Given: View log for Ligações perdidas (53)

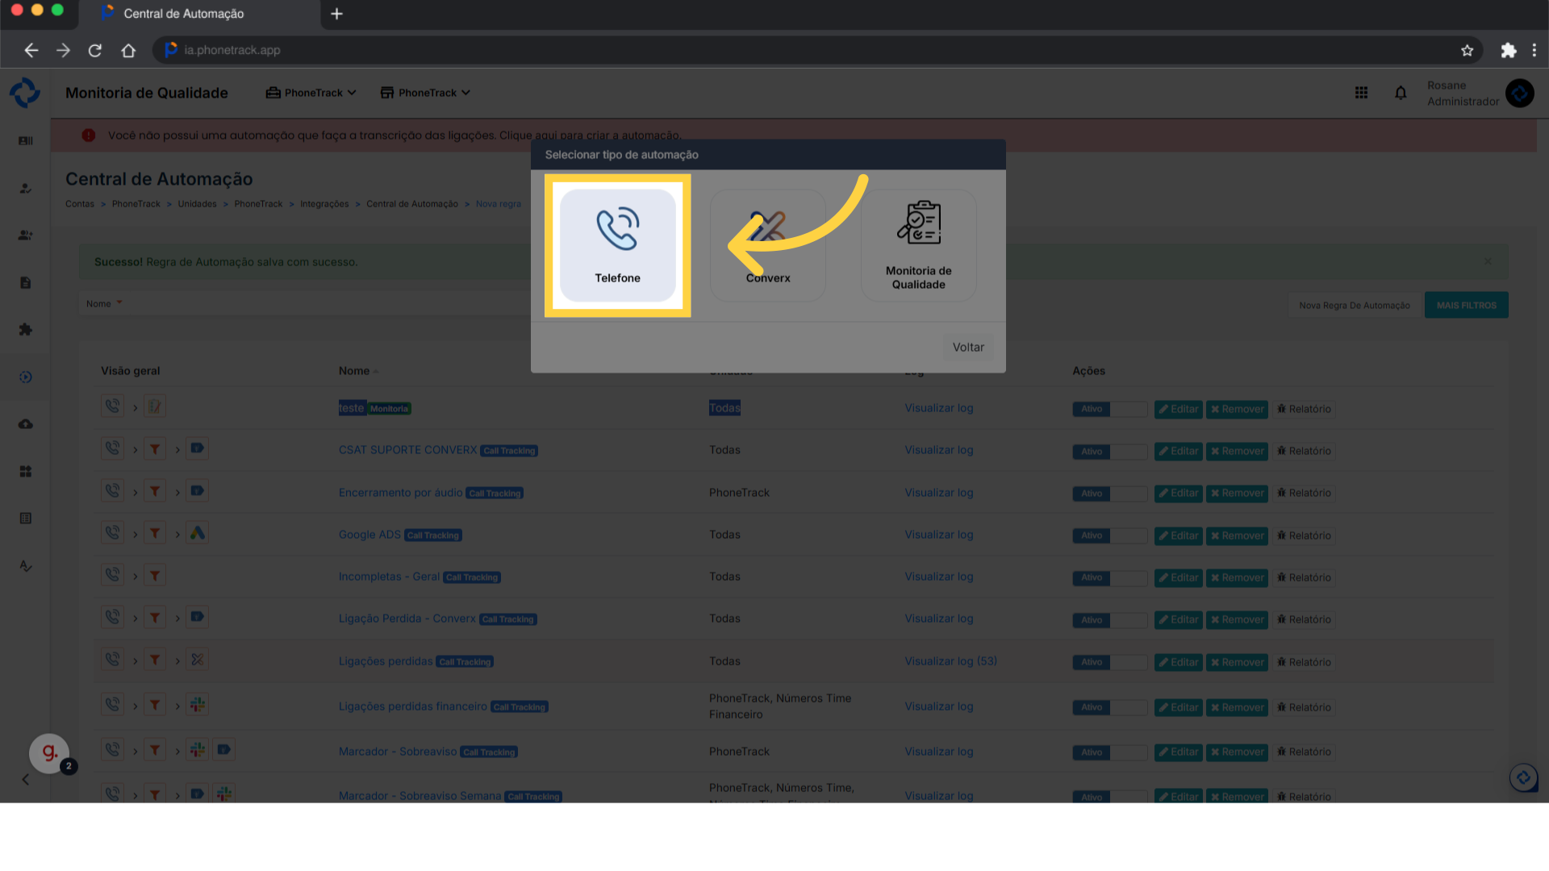Looking at the screenshot, I should coord(950,661).
